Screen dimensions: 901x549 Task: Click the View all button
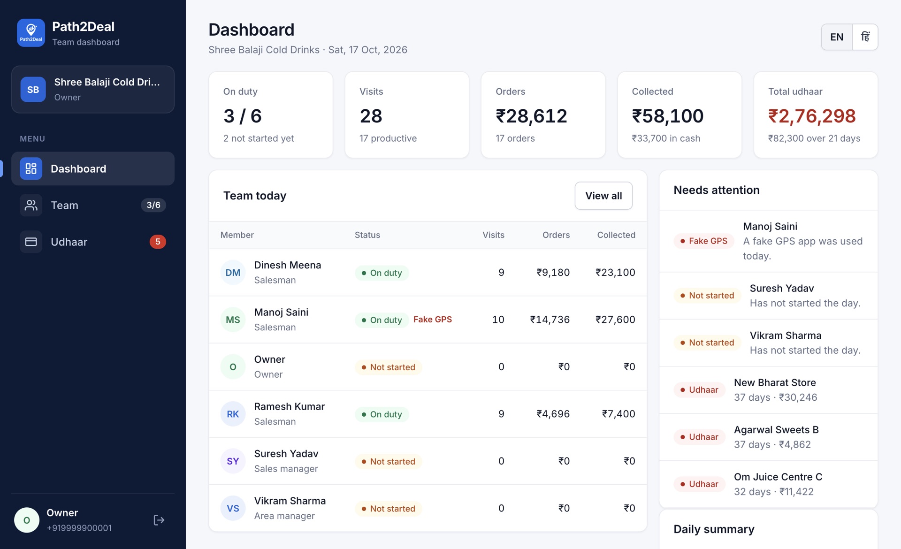pyautogui.click(x=603, y=196)
